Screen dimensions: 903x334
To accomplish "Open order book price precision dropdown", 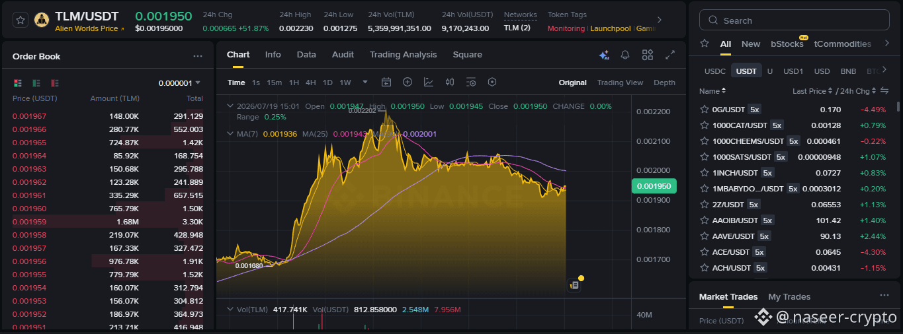I will click(x=179, y=83).
